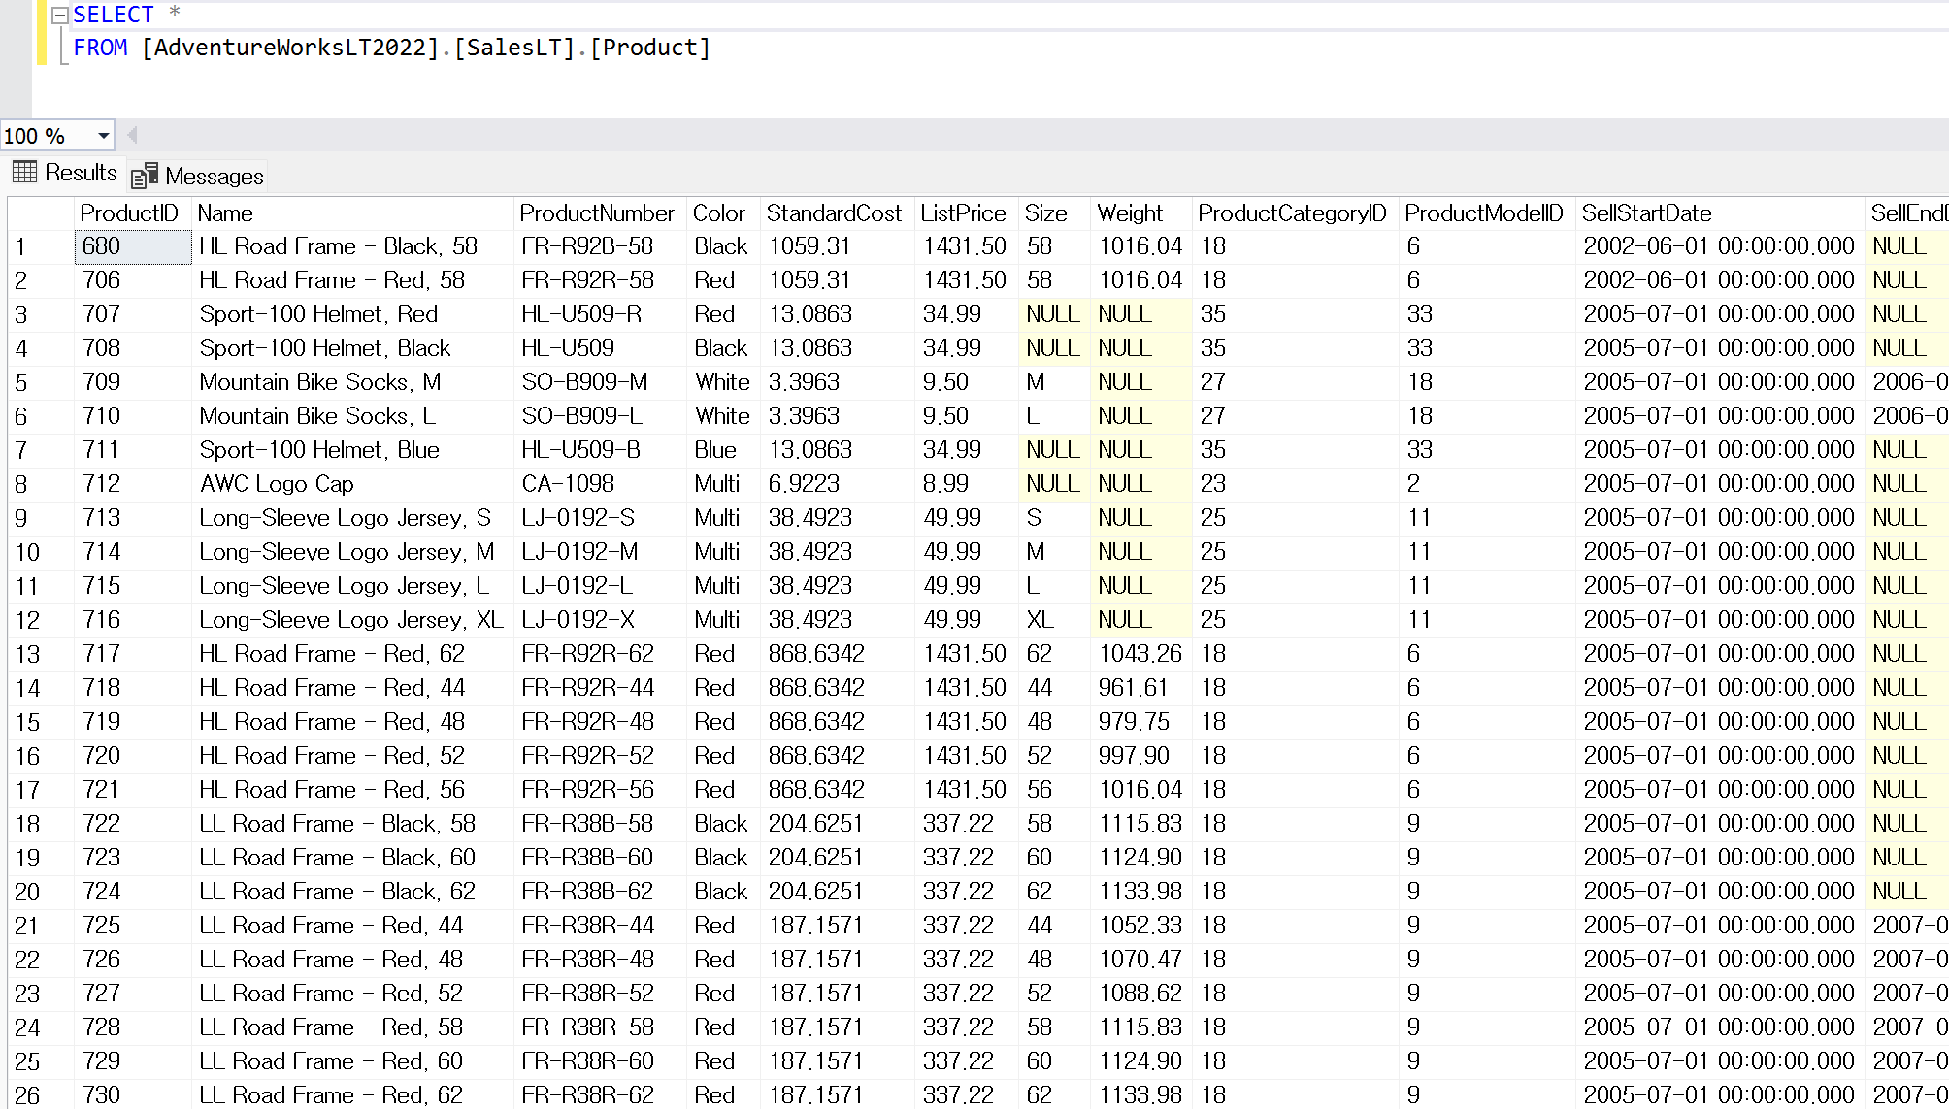
Task: Click the ProductID column header
Action: 129,213
